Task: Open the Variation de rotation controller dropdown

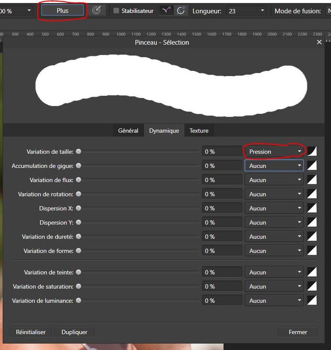Action: point(274,194)
